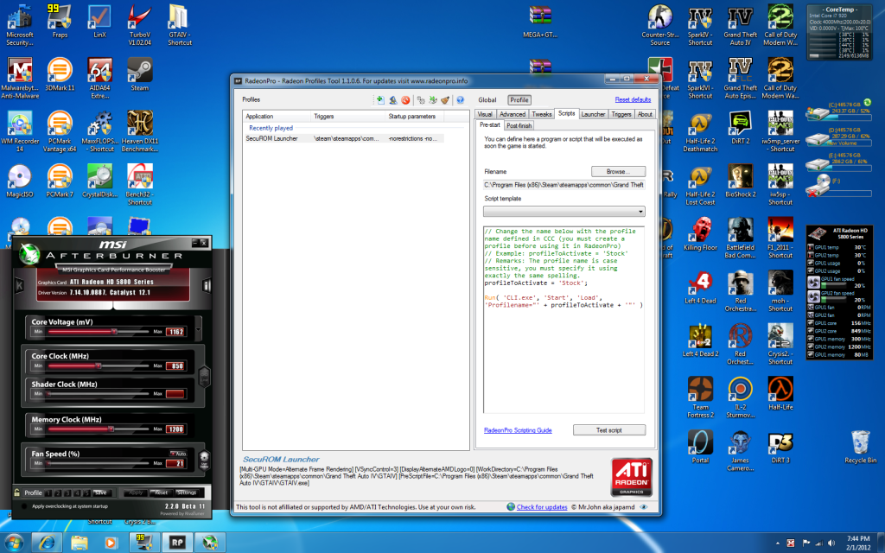This screenshot has height=553, width=885.
Task: Open the Recycle Bin desktop icon
Action: 860,447
